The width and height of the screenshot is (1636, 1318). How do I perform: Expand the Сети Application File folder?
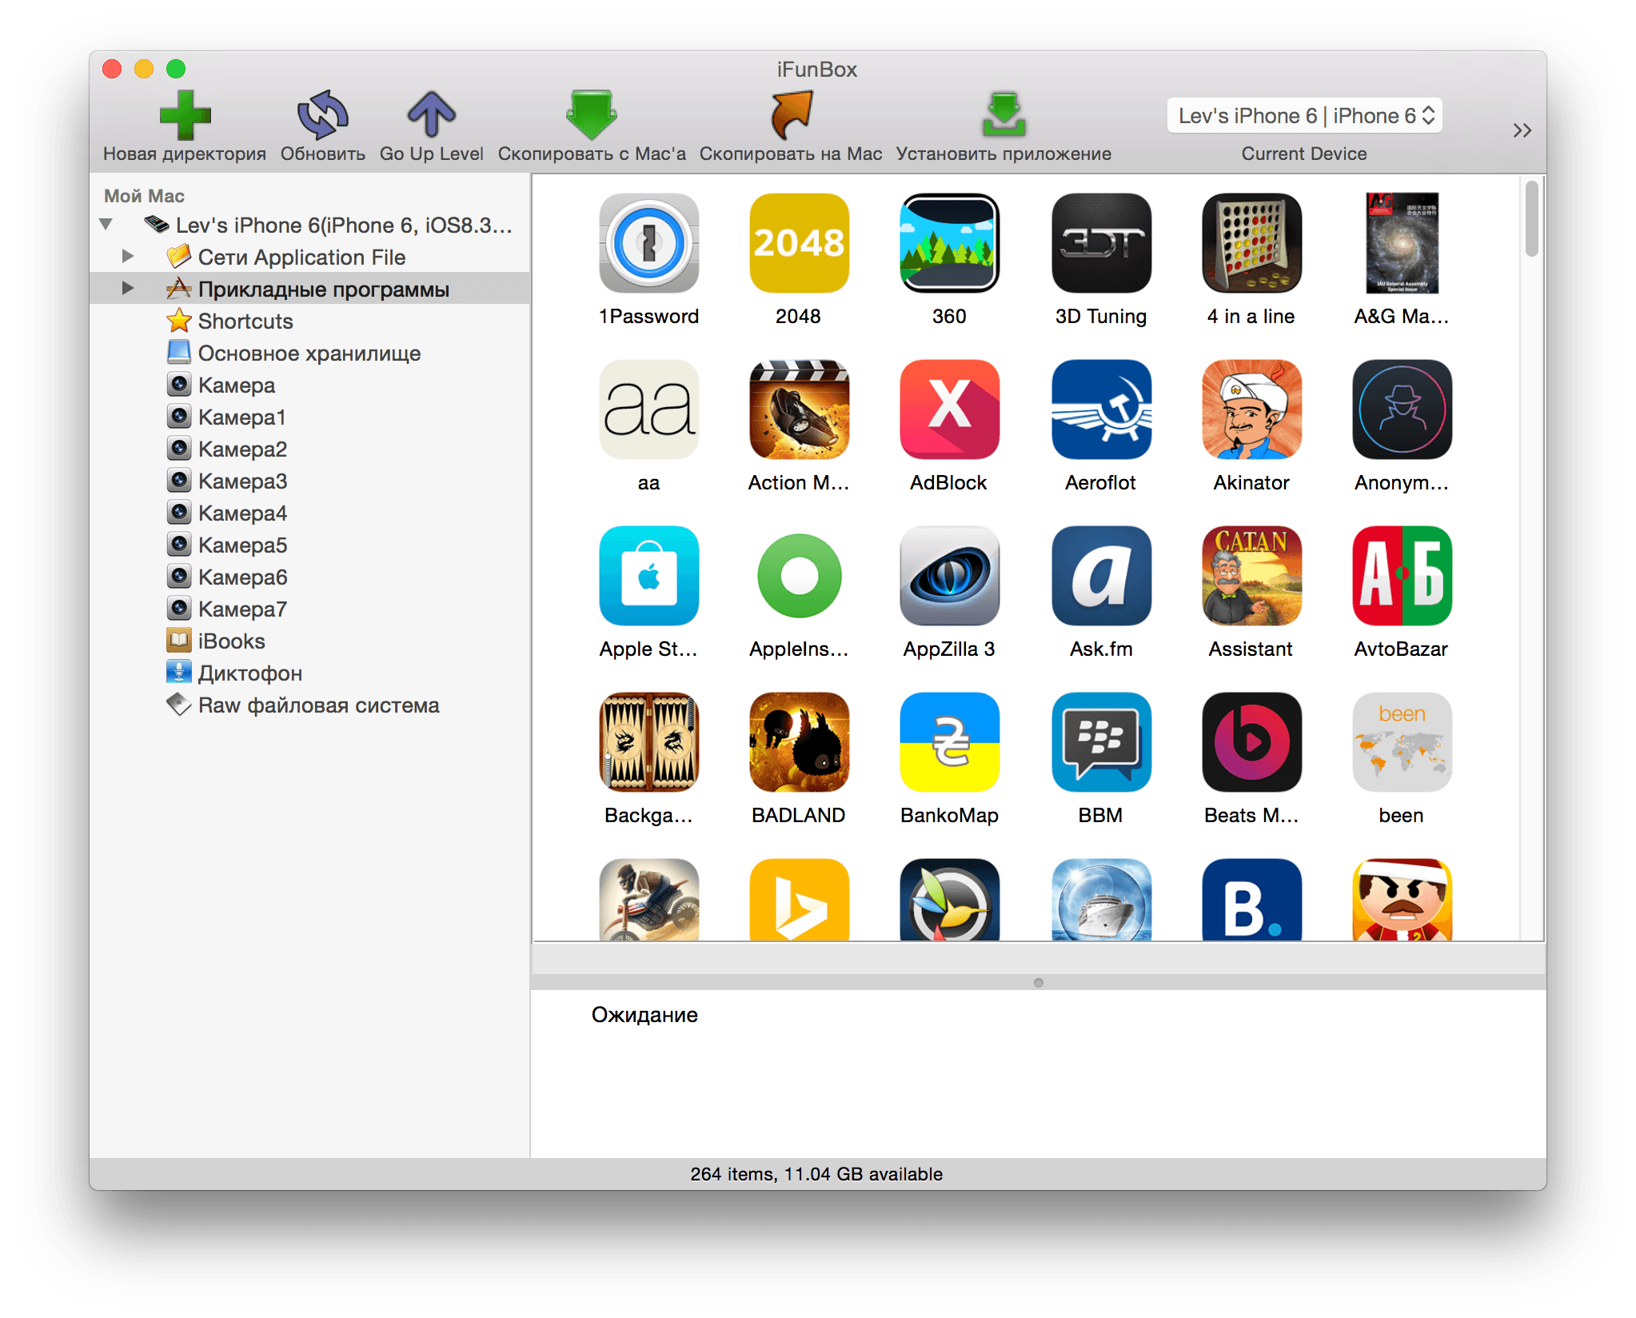pos(128,257)
